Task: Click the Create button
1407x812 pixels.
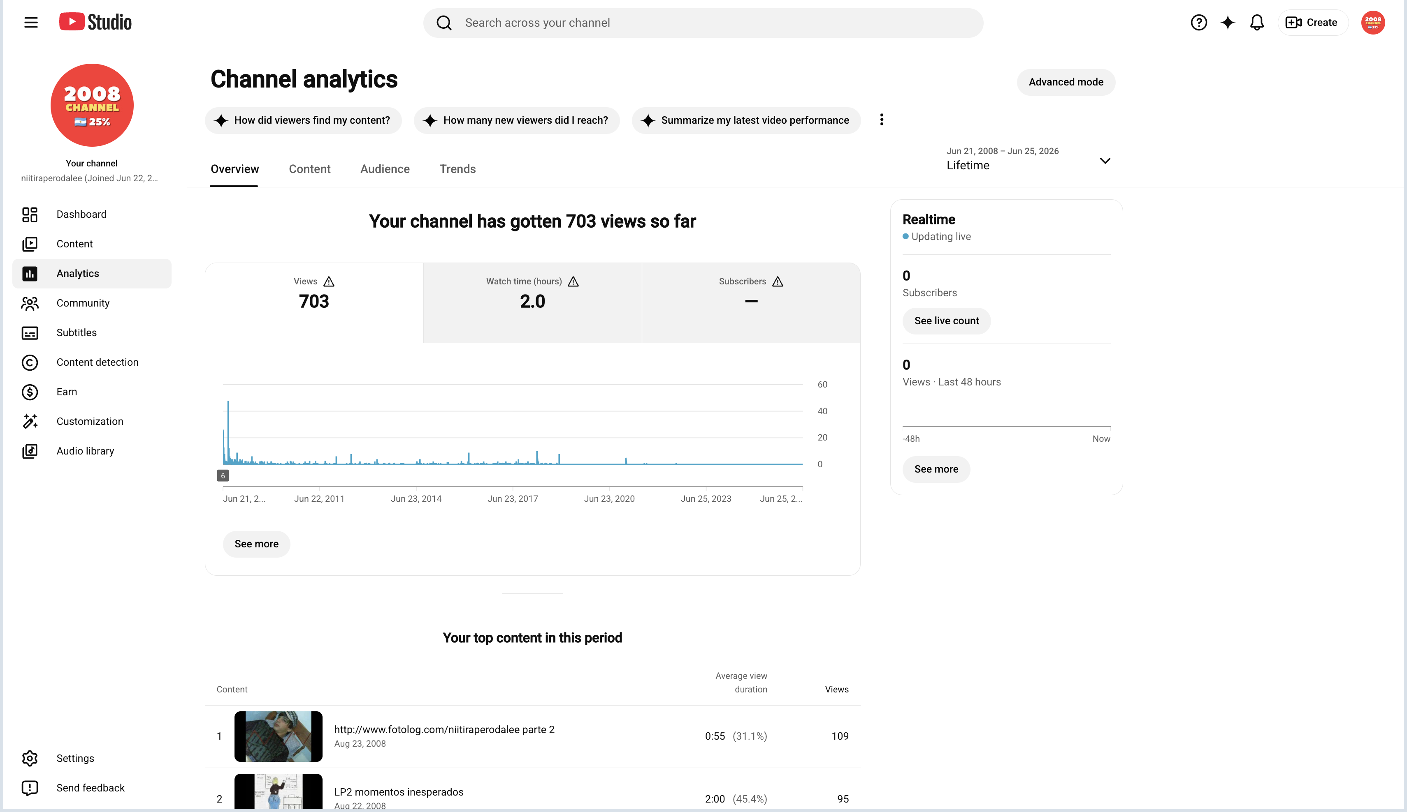Action: click(1313, 22)
